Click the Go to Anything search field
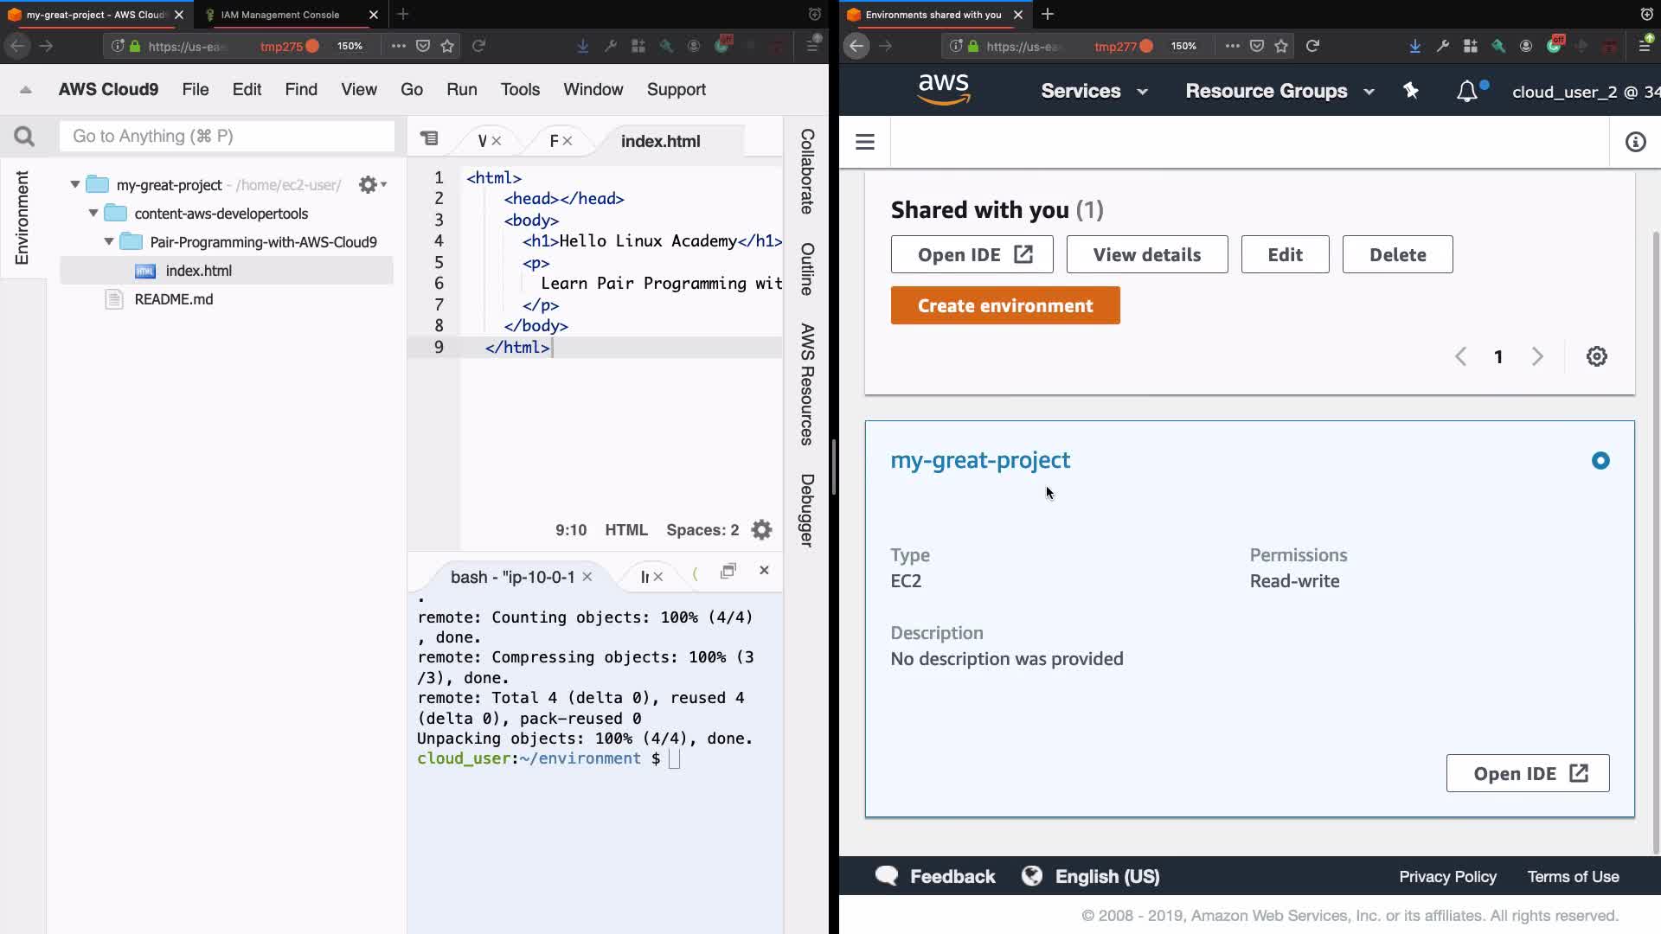The height and width of the screenshot is (934, 1661). click(227, 137)
